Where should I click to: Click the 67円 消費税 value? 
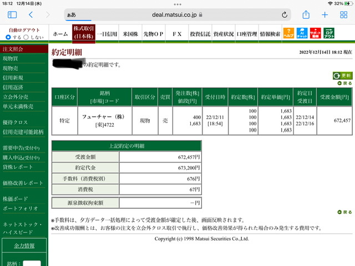pyautogui.click(x=195, y=190)
